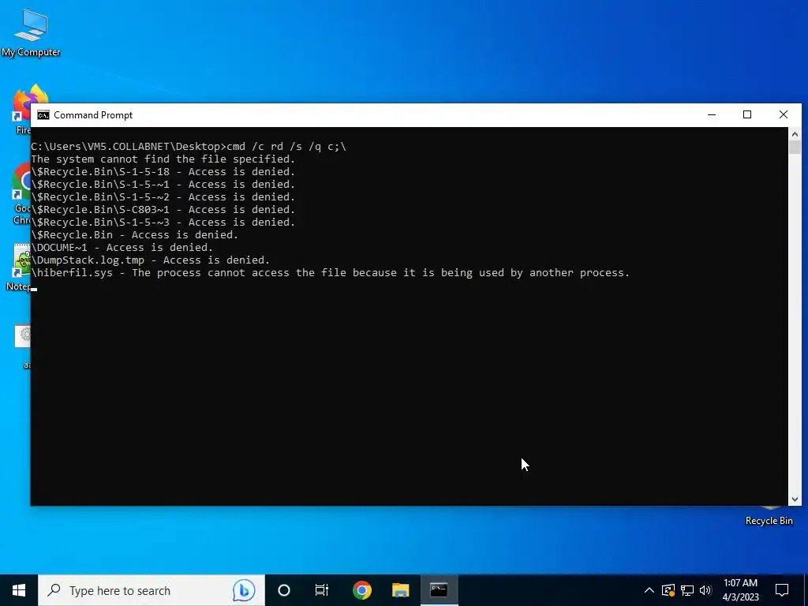Click the S-1-5-18 access denied line
The image size is (808, 606).
(x=163, y=171)
